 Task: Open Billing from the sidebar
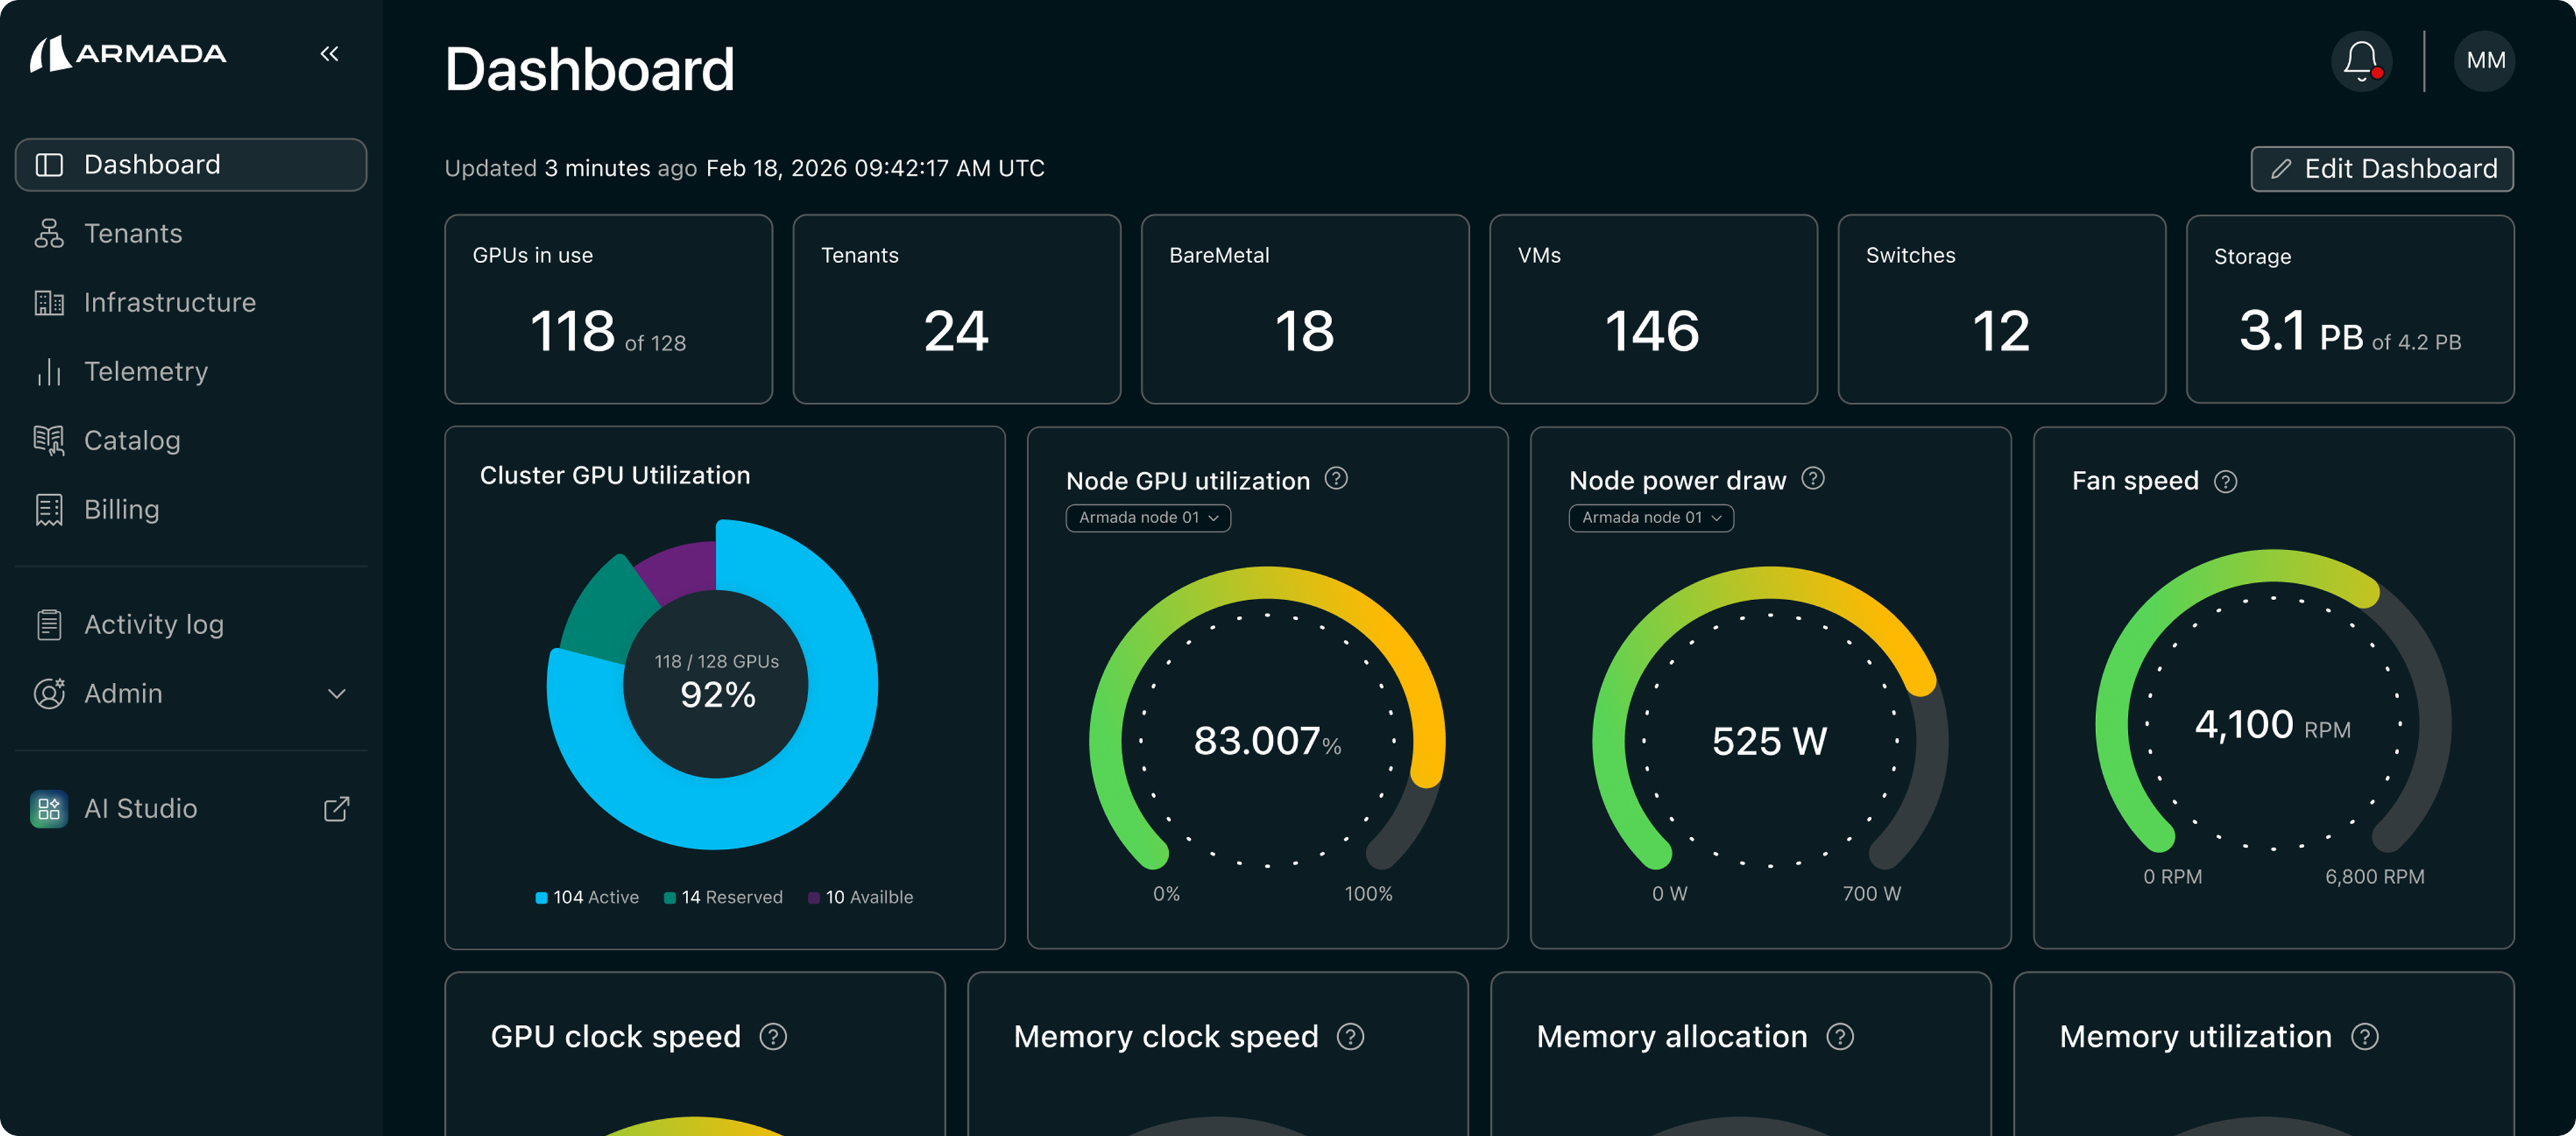pos(121,510)
